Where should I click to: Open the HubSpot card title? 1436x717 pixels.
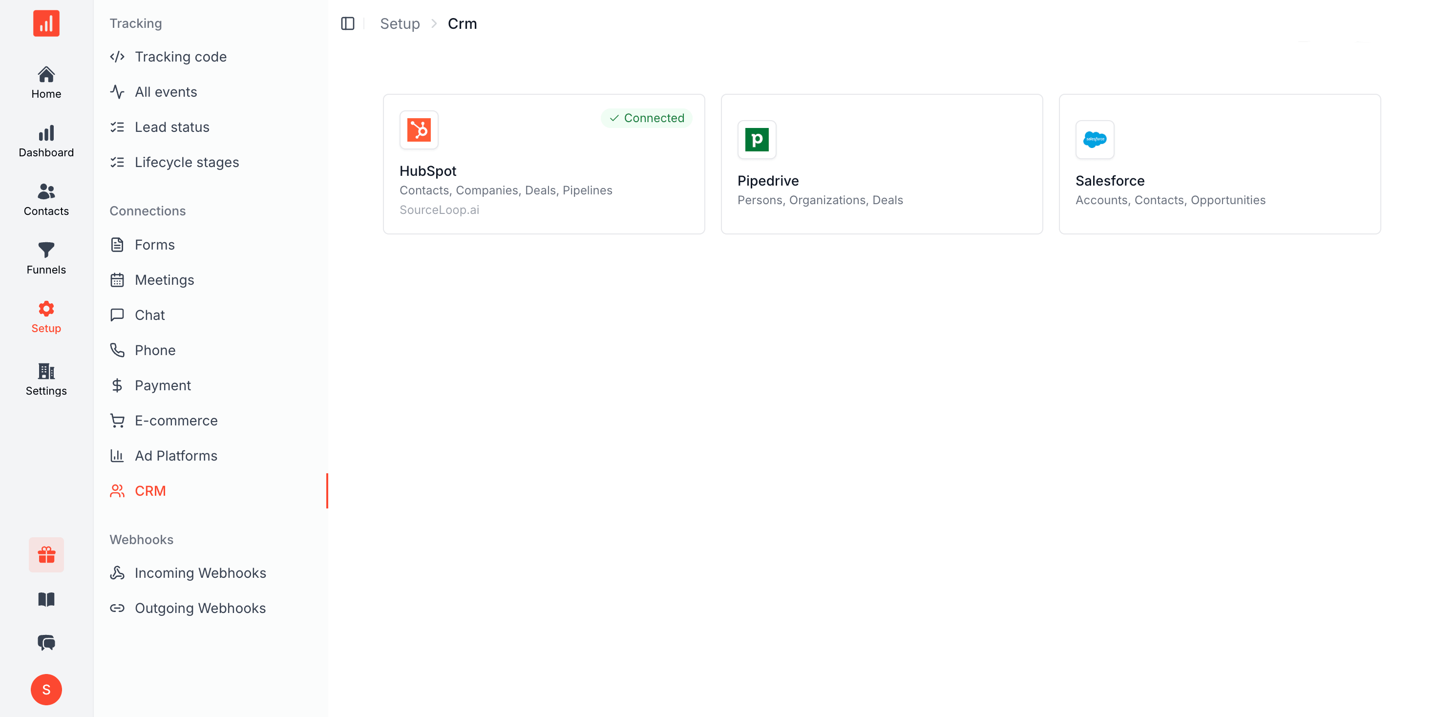pyautogui.click(x=427, y=171)
